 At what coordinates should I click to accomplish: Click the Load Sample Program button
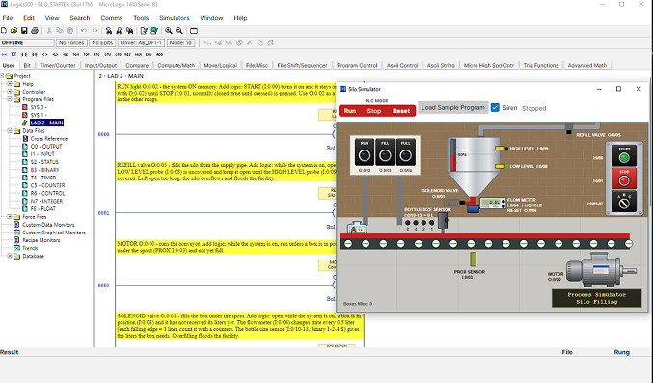452,107
